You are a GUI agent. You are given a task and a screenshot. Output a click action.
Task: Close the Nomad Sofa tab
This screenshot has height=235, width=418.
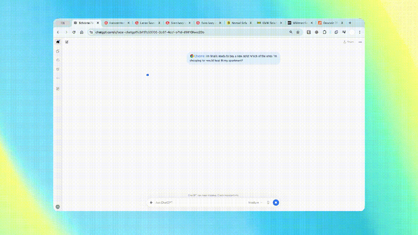(x=251, y=23)
